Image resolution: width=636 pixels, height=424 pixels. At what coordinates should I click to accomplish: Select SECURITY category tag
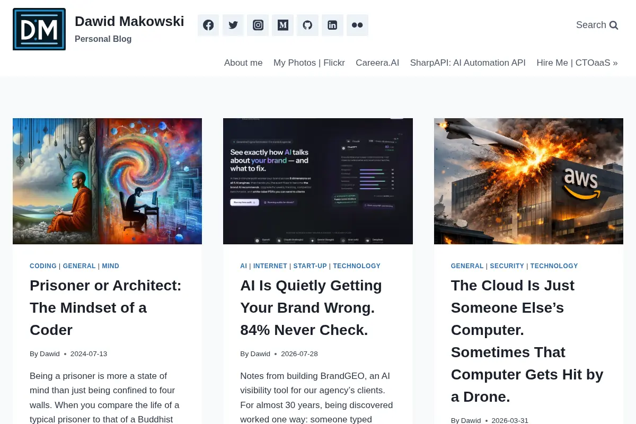[507, 266]
